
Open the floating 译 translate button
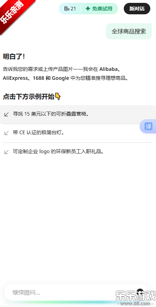148,126
